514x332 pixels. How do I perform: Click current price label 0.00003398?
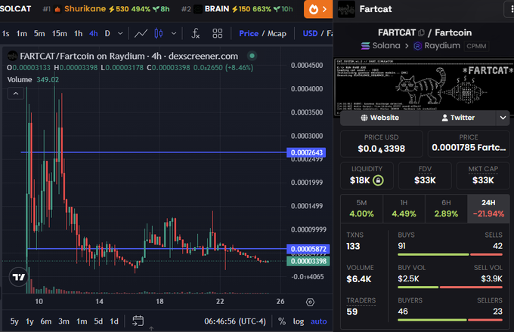point(308,261)
